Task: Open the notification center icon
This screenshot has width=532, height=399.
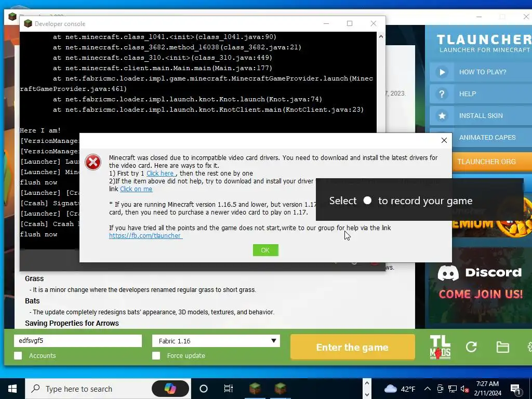Action: click(516, 389)
